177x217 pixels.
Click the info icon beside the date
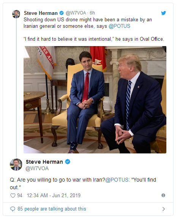pos(163,195)
